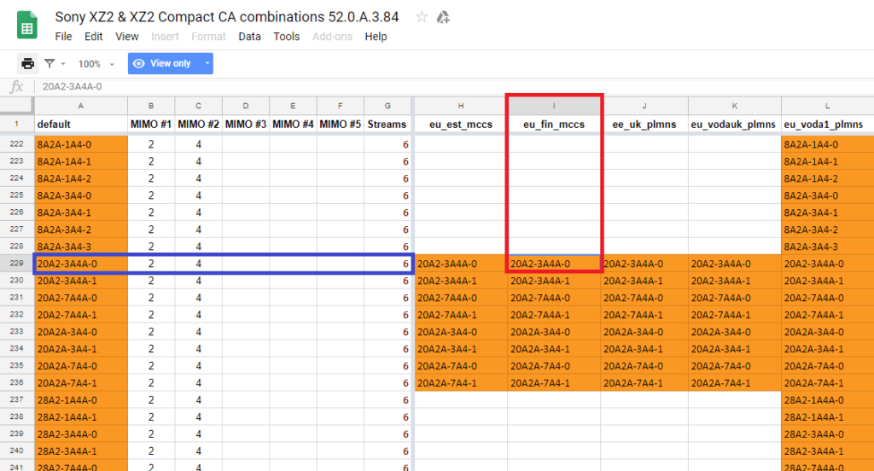
Task: Click cell A229 containing 20A2-3A4A-0
Action: [81, 264]
